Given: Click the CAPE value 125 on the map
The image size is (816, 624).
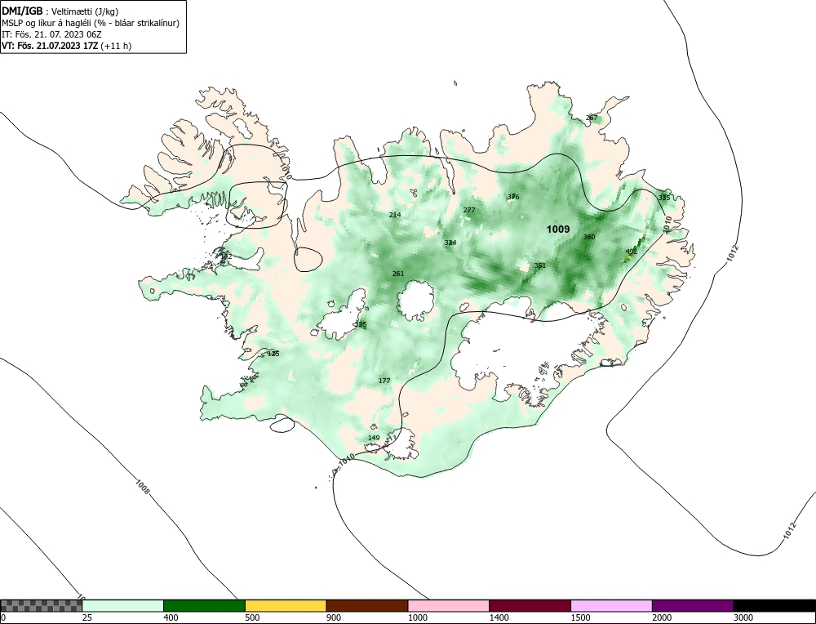Looking at the screenshot, I should [273, 354].
